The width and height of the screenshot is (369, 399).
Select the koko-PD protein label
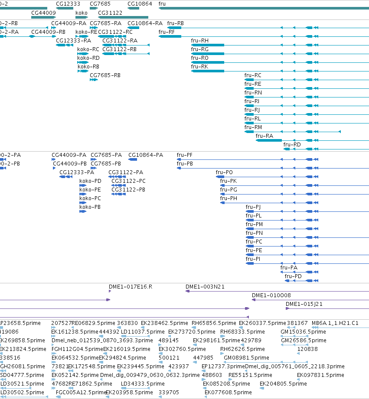click(90, 181)
